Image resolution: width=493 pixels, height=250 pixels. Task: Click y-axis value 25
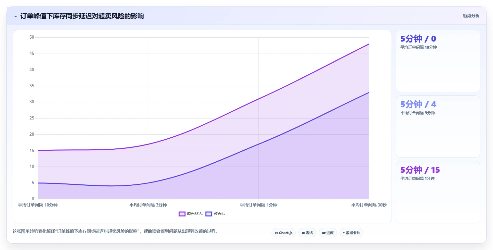pos(32,118)
